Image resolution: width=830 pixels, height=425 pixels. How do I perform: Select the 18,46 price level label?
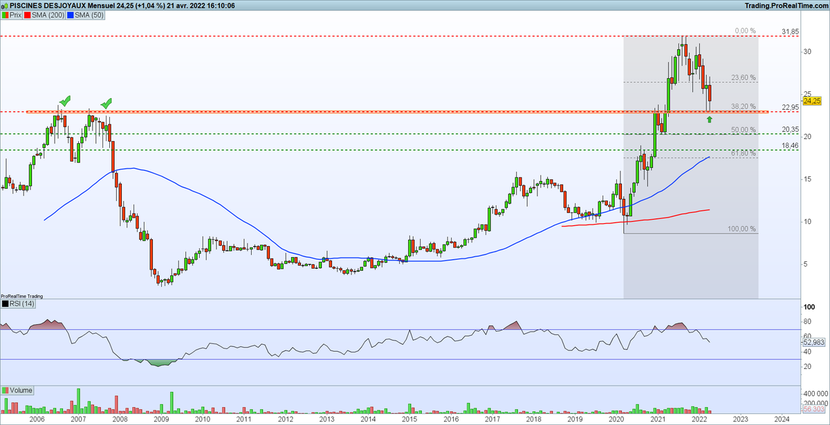pyautogui.click(x=791, y=145)
